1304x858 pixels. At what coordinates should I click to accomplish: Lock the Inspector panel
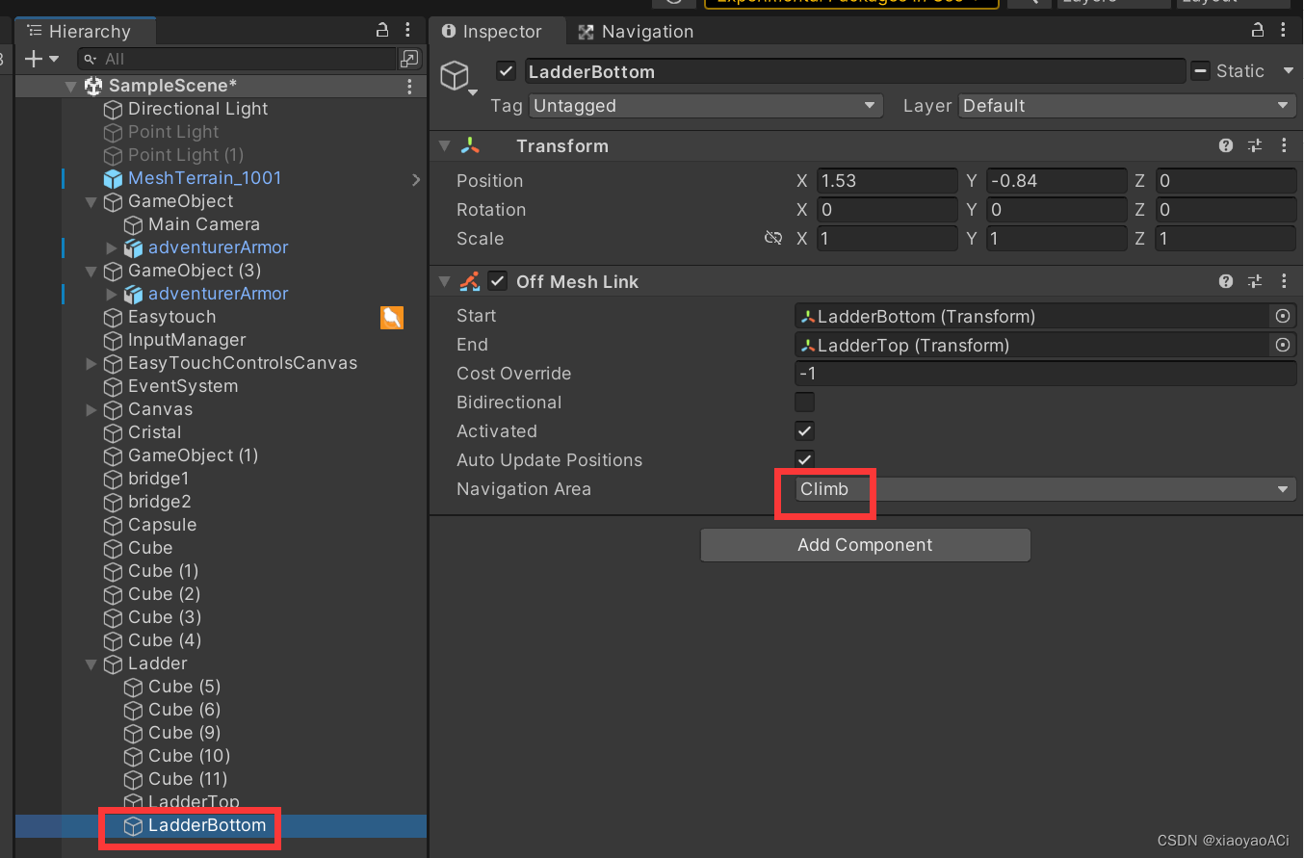[1258, 31]
